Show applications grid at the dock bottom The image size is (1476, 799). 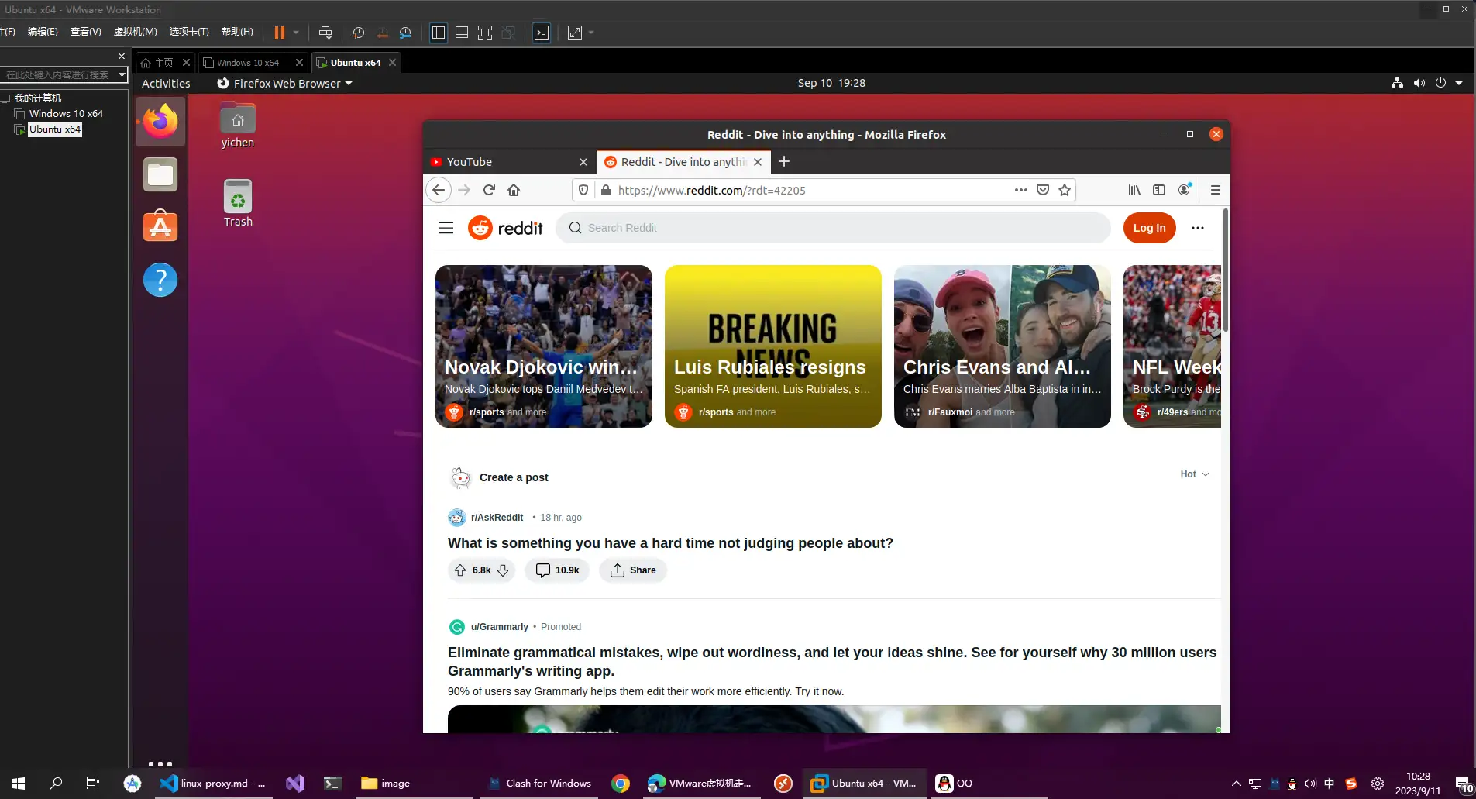tap(160, 763)
